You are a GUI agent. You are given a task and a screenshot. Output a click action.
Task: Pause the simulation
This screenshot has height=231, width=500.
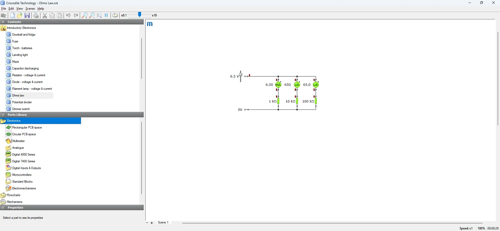106,15
